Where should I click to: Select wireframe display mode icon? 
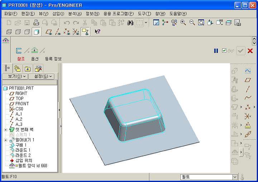tap(9, 32)
